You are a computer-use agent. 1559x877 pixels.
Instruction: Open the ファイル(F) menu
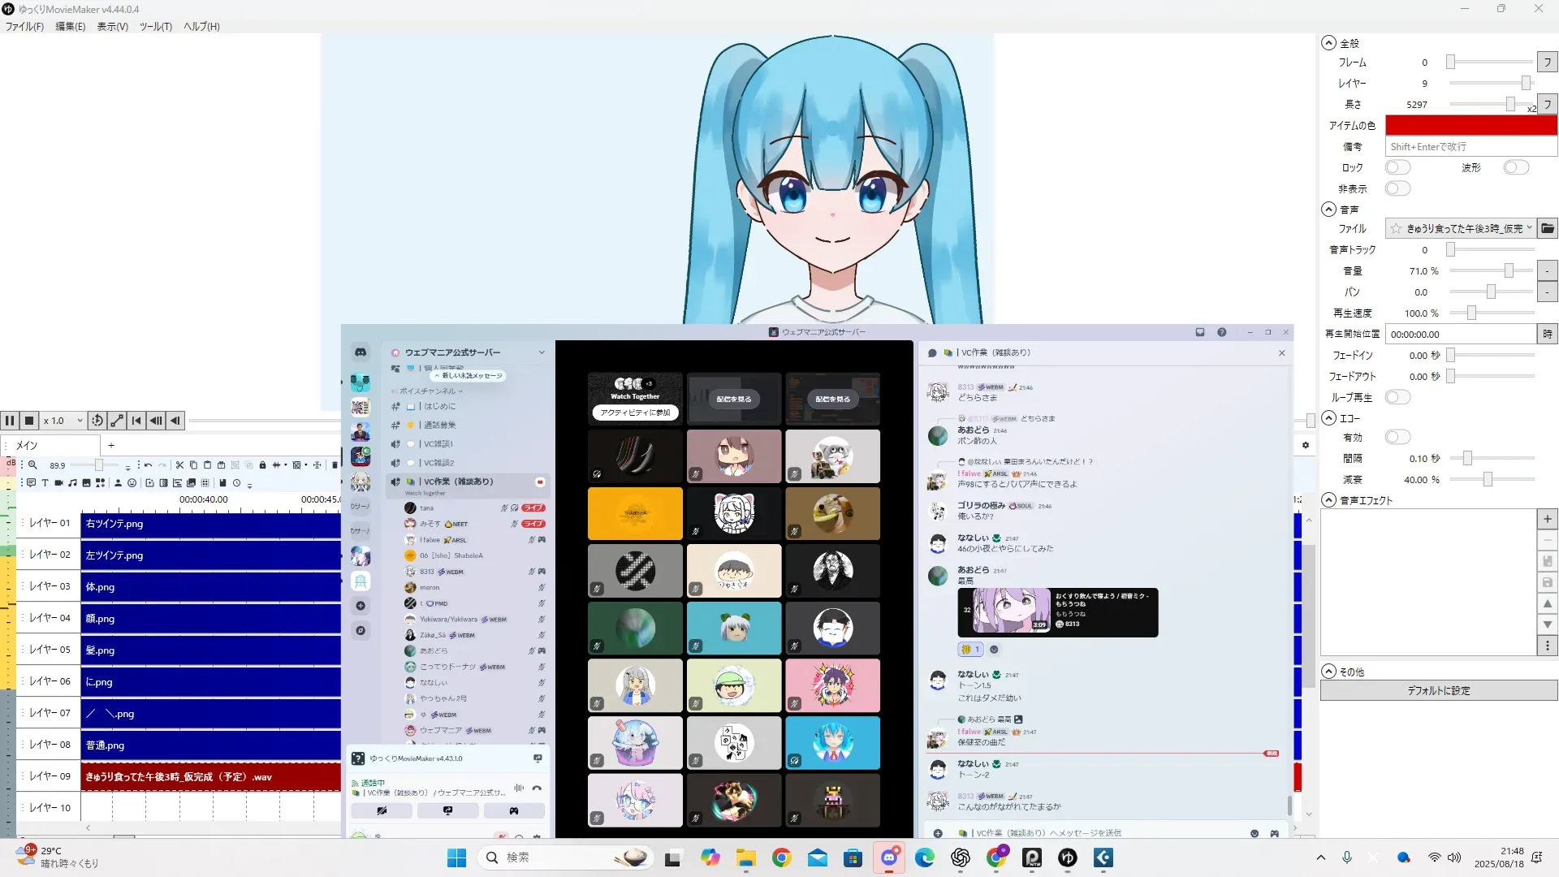[24, 26]
